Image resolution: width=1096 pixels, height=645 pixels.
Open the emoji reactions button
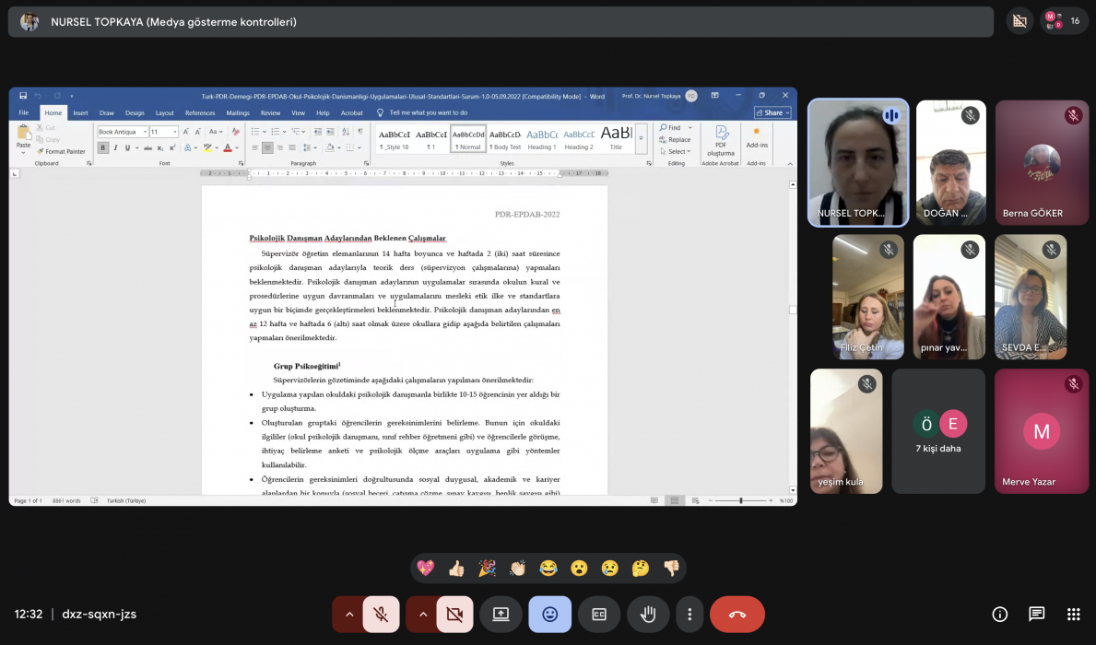click(549, 615)
